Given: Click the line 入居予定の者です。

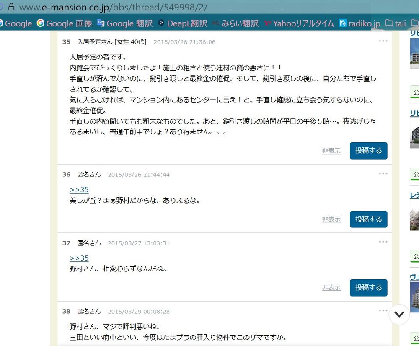Looking at the screenshot, I should tap(98, 57).
